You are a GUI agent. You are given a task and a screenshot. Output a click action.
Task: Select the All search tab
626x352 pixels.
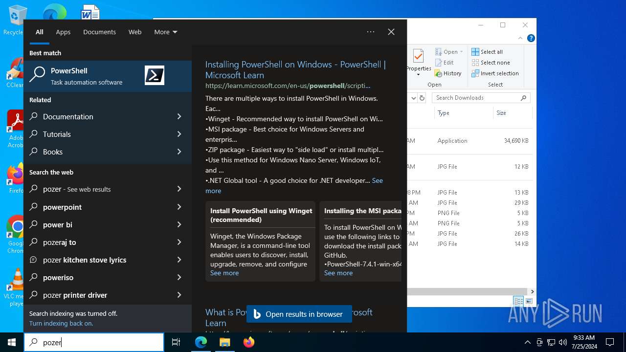40,32
